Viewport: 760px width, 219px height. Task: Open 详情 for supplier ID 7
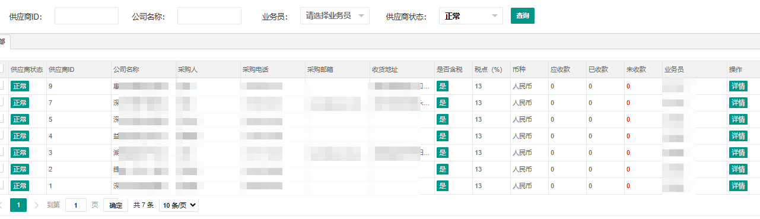tap(739, 103)
